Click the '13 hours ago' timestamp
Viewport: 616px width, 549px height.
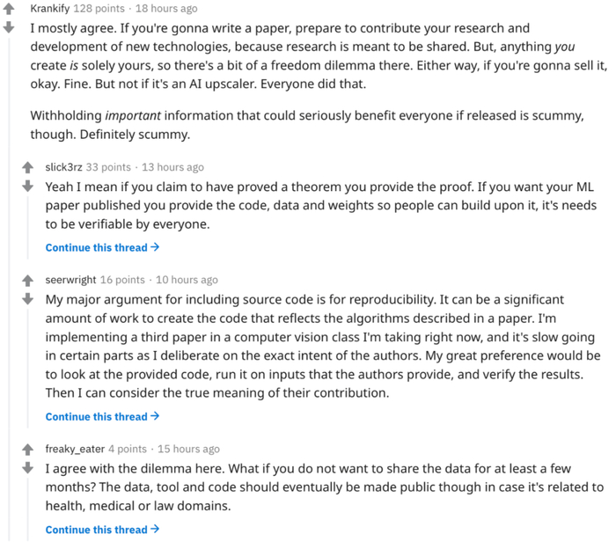tap(173, 167)
